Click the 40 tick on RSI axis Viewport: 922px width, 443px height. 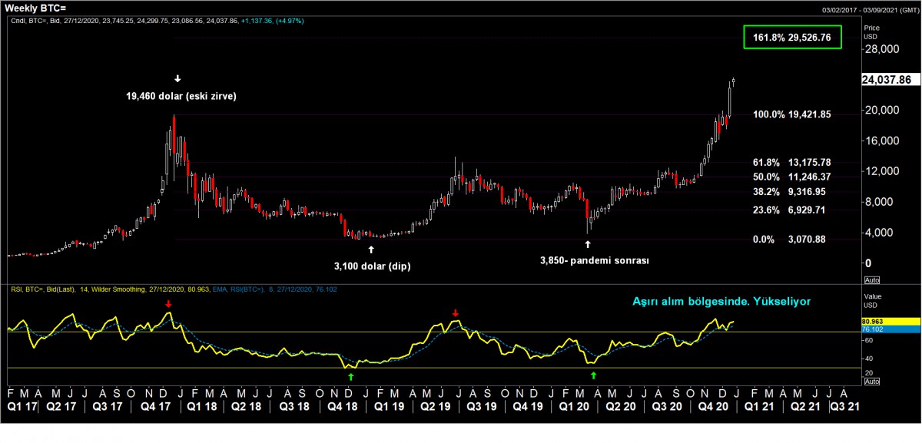[869, 359]
